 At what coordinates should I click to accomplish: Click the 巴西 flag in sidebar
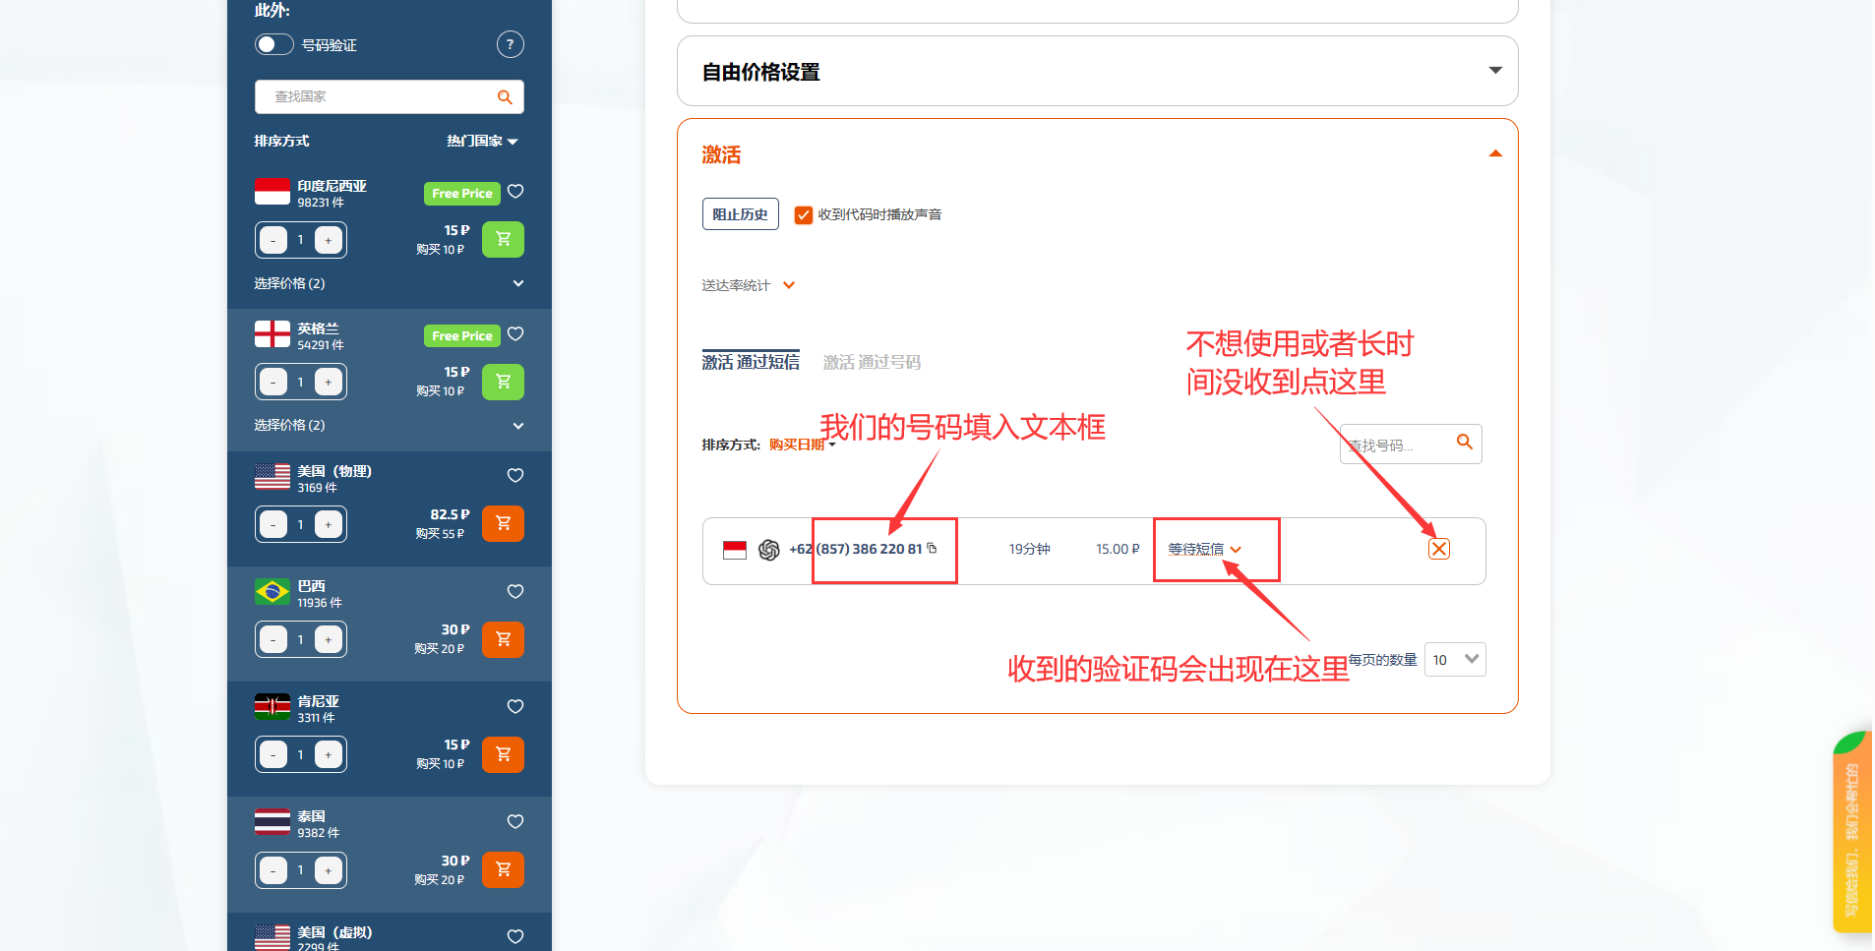[272, 592]
